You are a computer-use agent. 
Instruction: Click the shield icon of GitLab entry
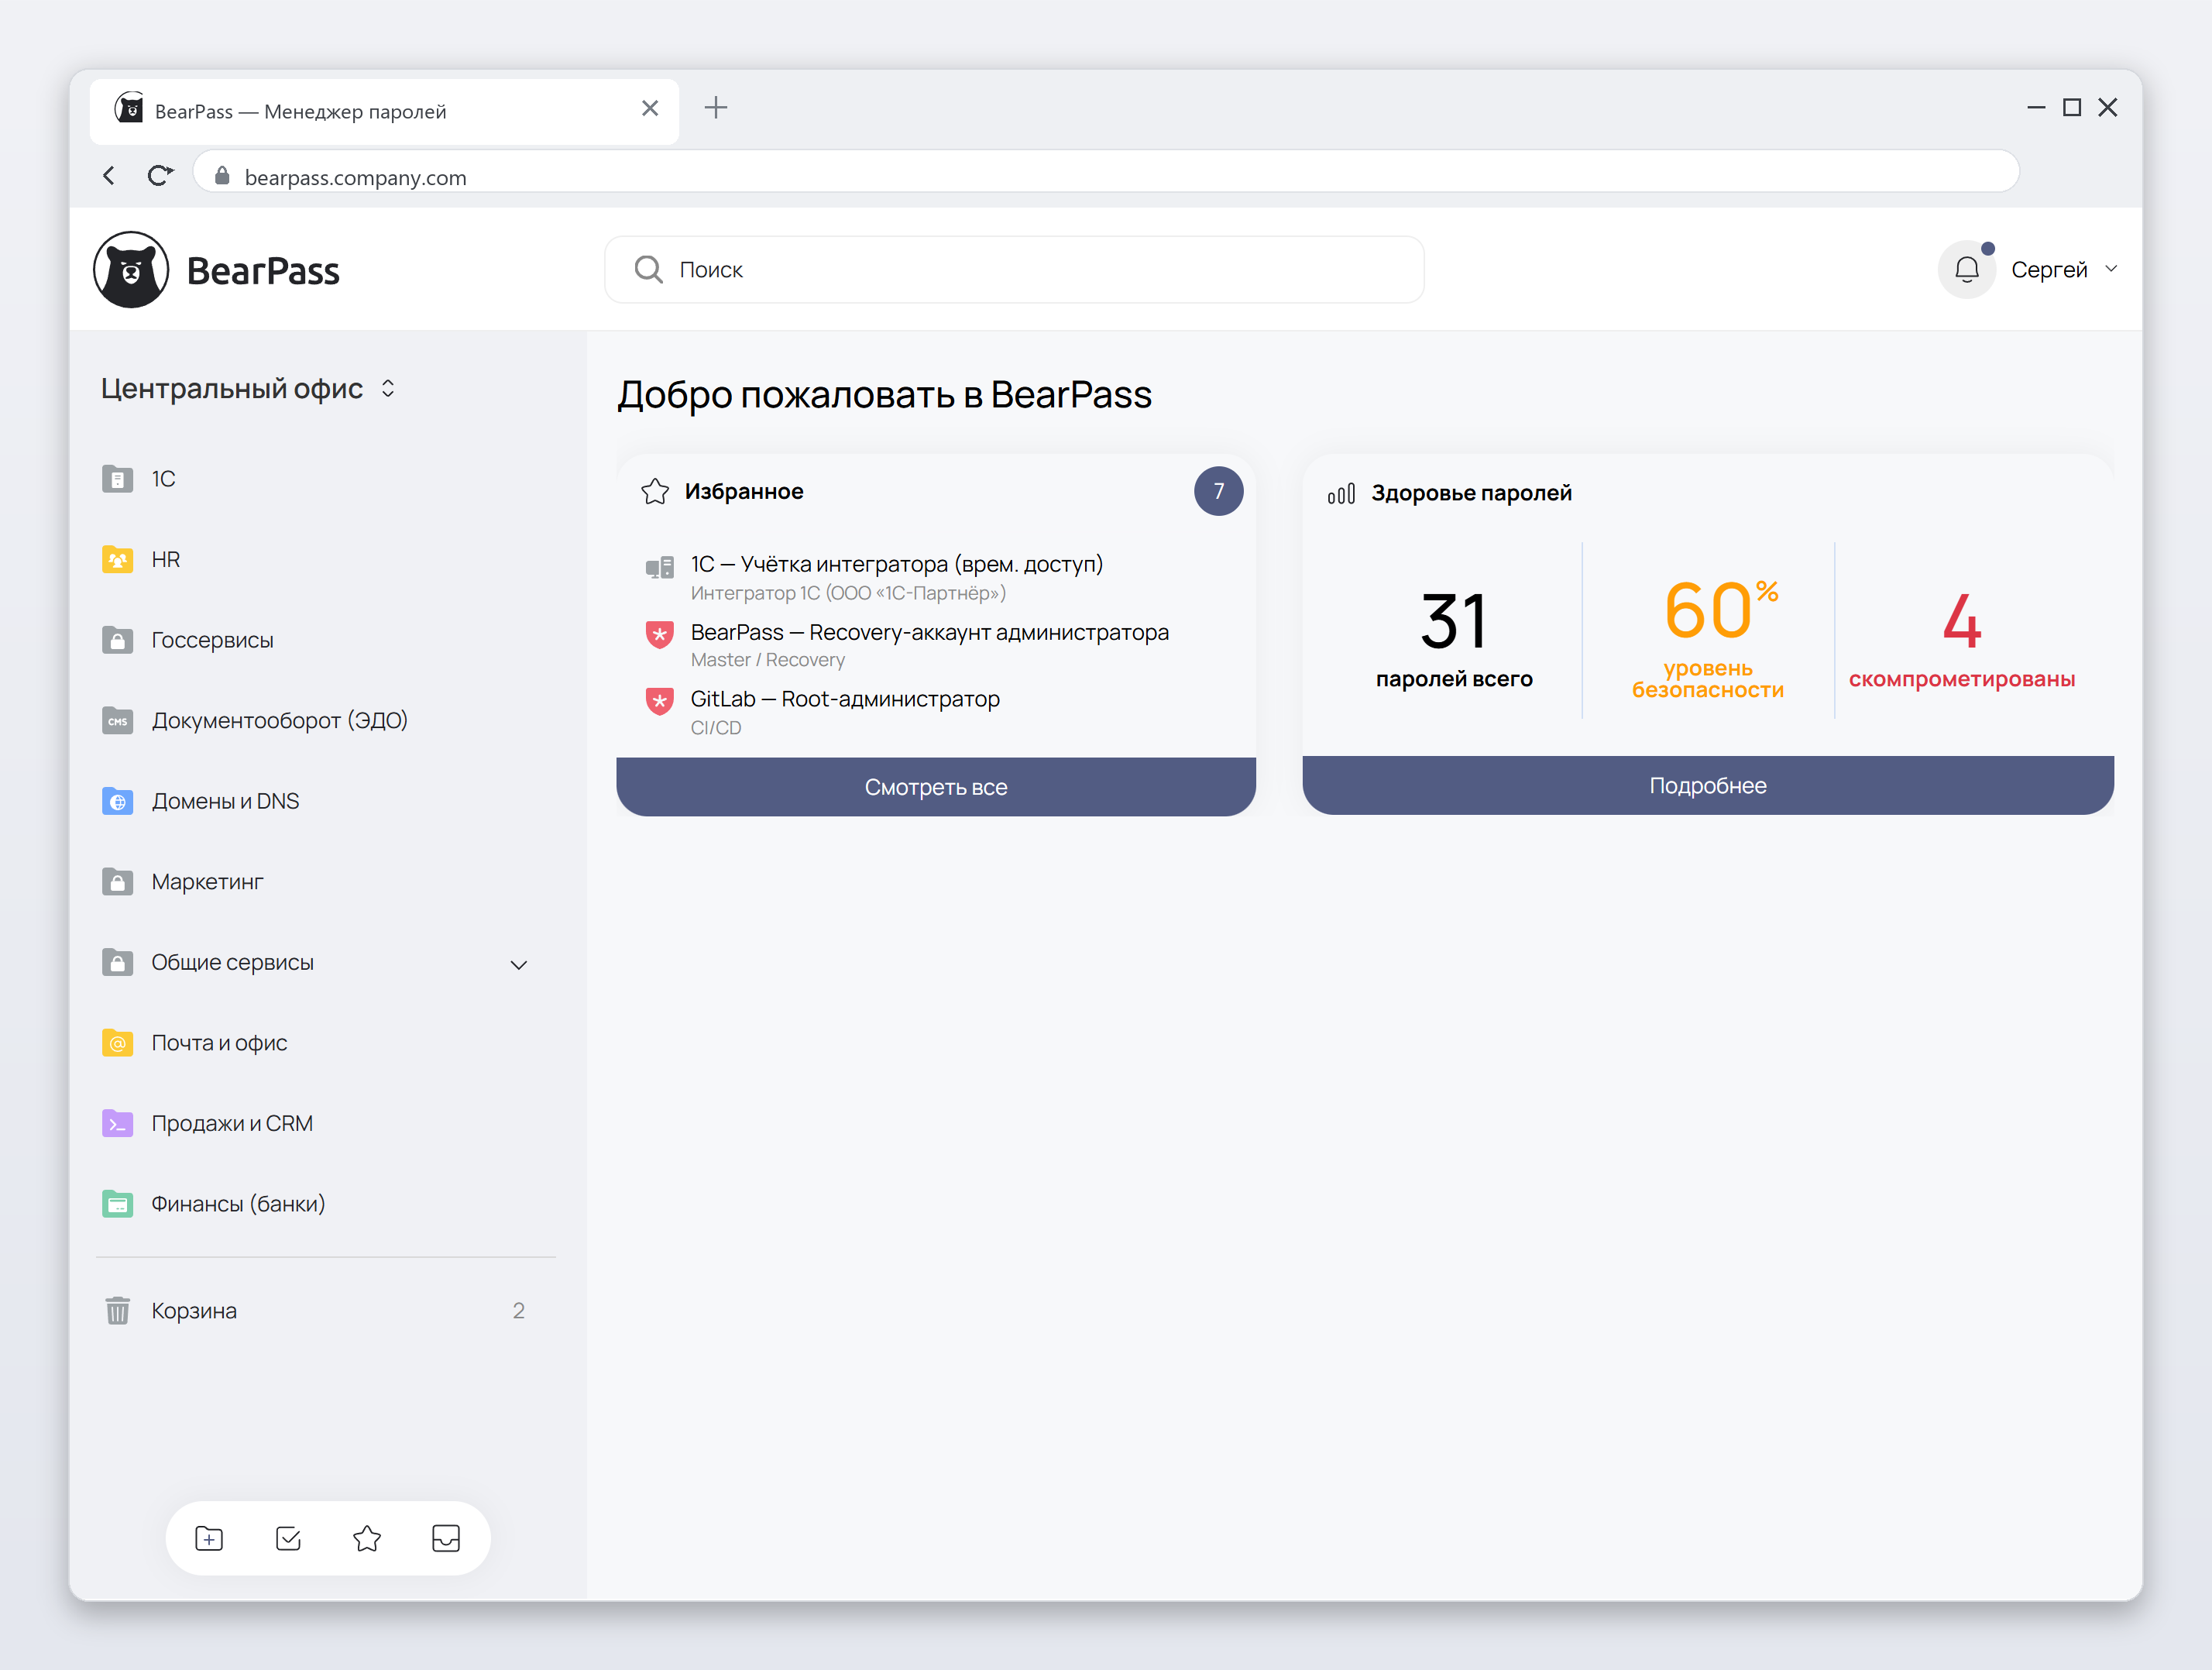point(659,701)
